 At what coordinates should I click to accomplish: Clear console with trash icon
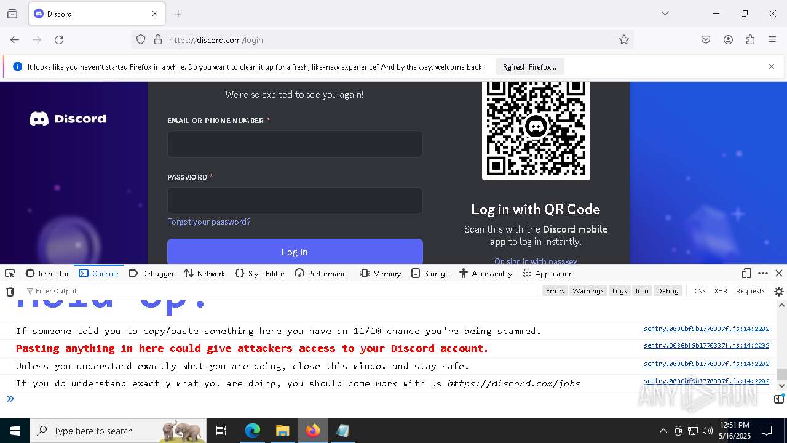pyautogui.click(x=10, y=291)
